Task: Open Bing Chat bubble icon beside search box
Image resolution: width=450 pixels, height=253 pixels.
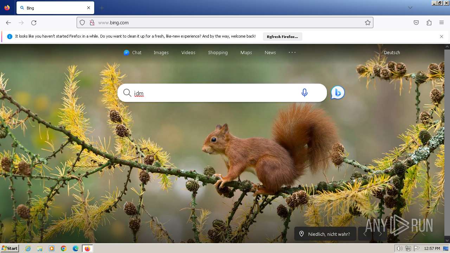Action: pos(338,93)
